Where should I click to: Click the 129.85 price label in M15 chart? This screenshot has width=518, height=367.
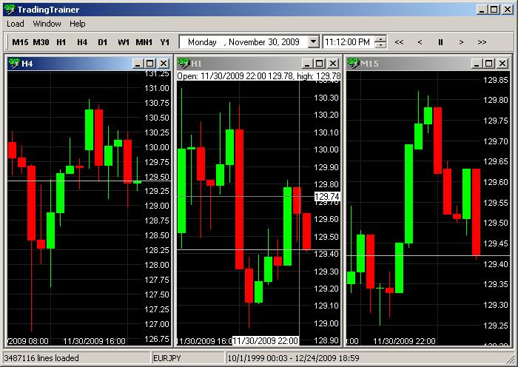[496, 80]
